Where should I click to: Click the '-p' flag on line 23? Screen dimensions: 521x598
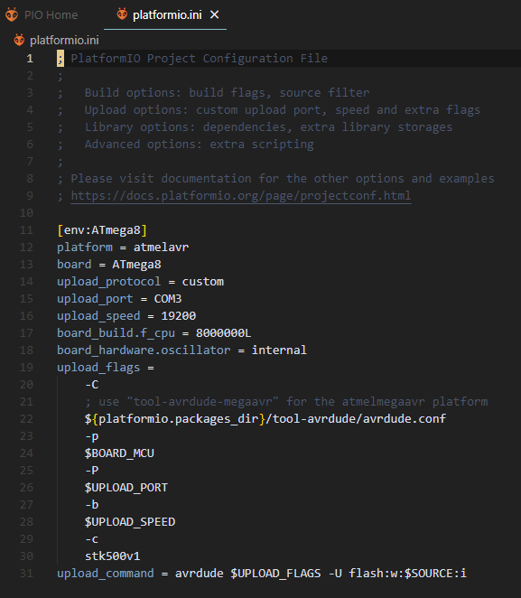tap(92, 436)
